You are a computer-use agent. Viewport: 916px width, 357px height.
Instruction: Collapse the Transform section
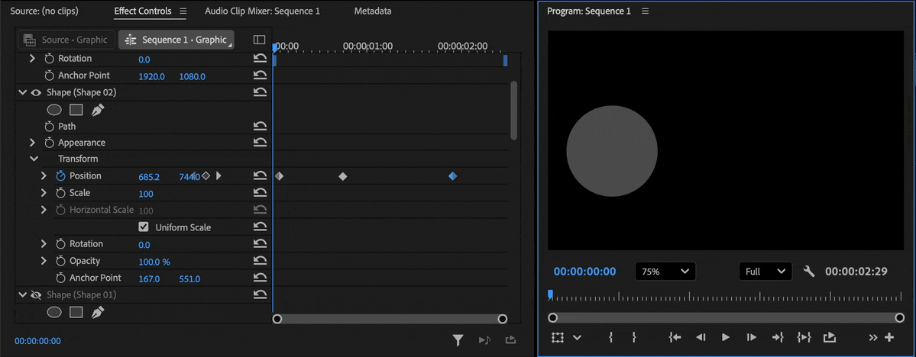(34, 159)
